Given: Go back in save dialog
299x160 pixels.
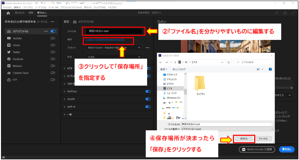Looking at the screenshot, I should click(x=160, y=62).
